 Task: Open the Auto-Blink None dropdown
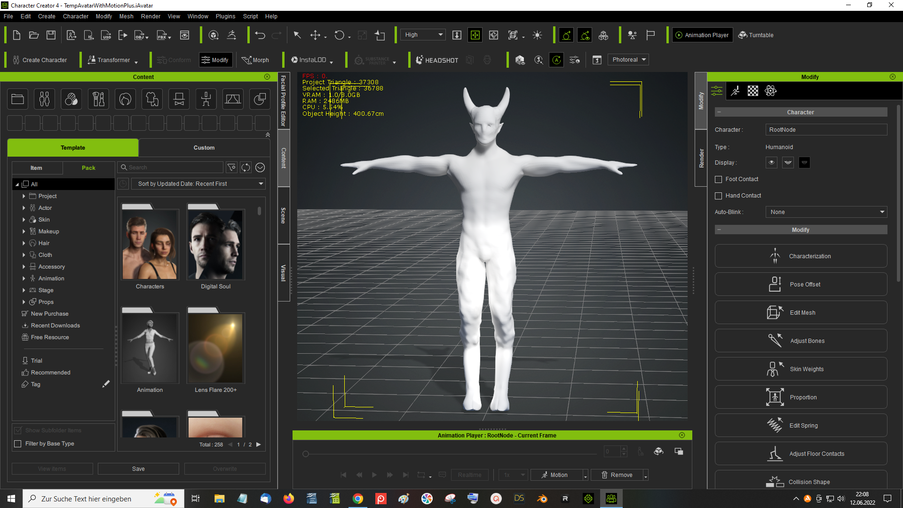point(826,212)
